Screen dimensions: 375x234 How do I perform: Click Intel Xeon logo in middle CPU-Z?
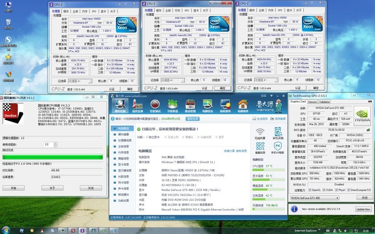(219, 24)
